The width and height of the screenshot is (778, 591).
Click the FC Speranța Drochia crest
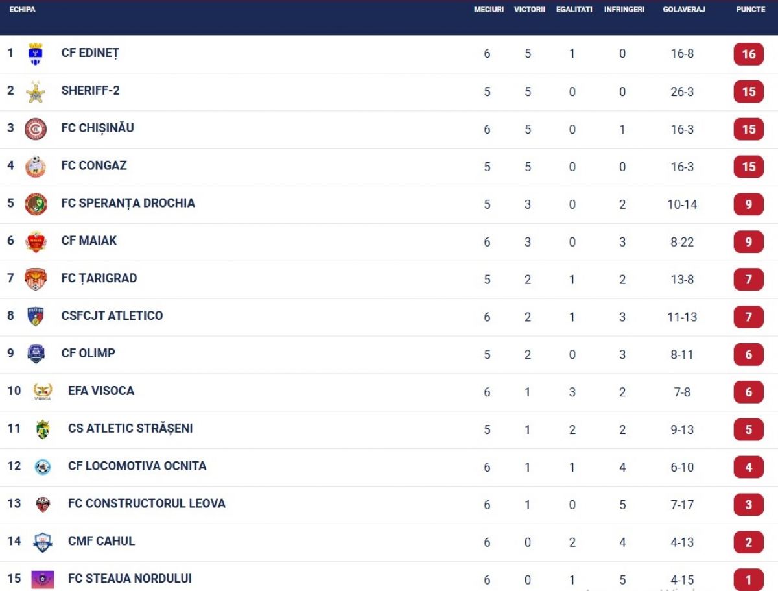pyautogui.click(x=36, y=204)
